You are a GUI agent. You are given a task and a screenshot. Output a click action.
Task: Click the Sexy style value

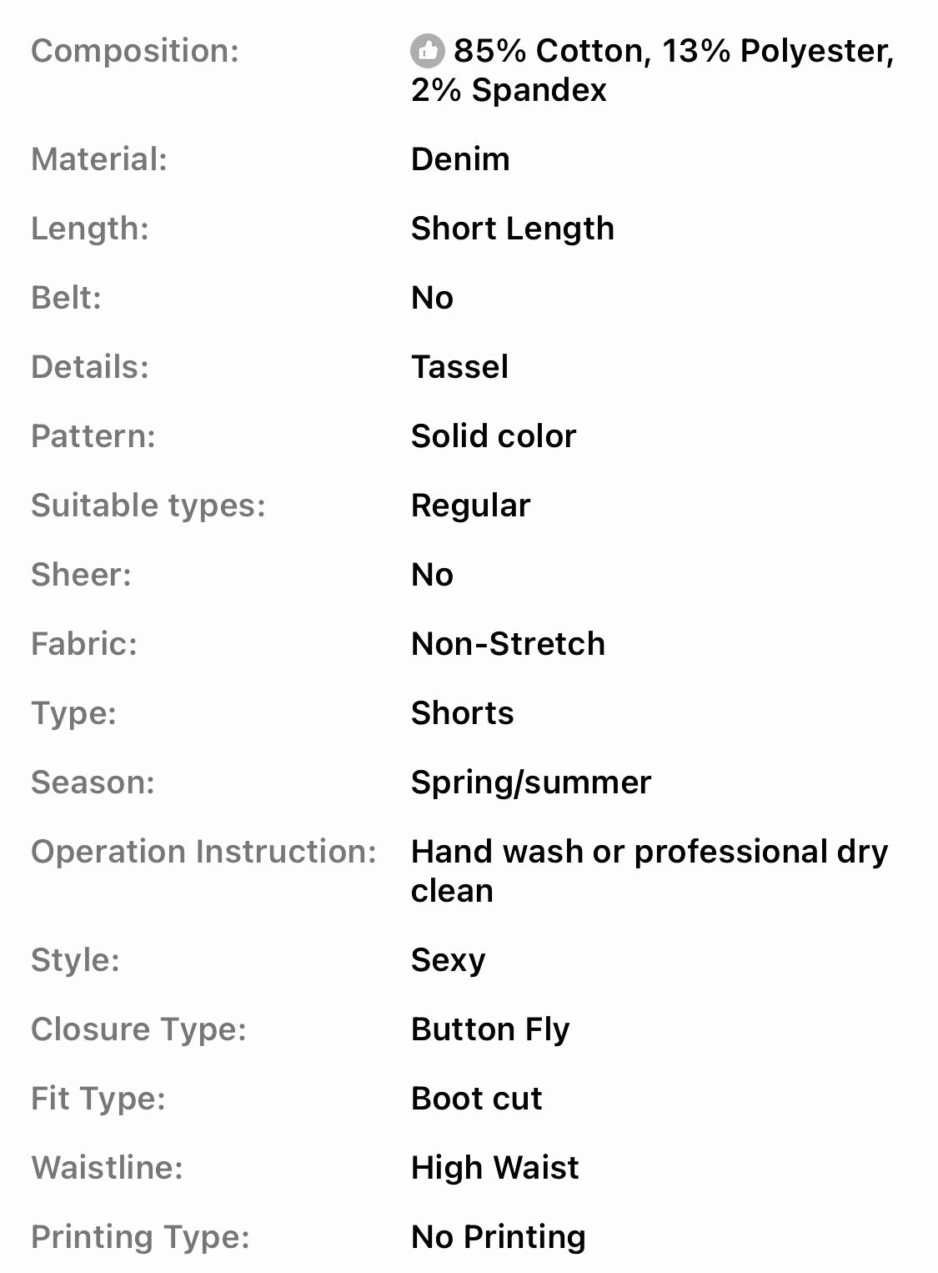coord(448,959)
